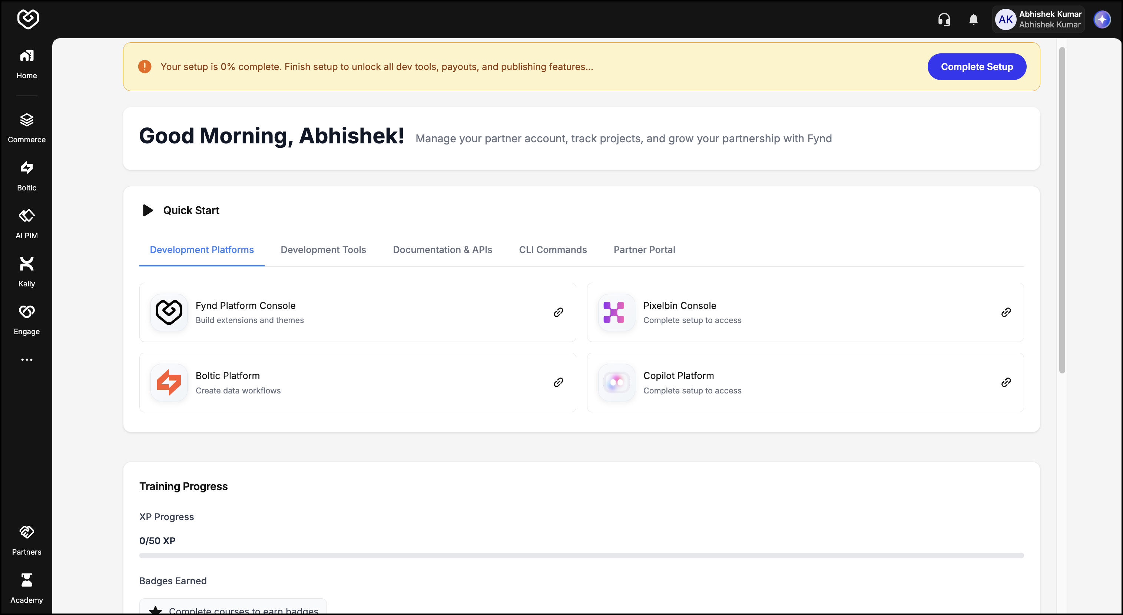Click the page vertical scrollbar
This screenshot has height=615, width=1123.
(1062, 210)
